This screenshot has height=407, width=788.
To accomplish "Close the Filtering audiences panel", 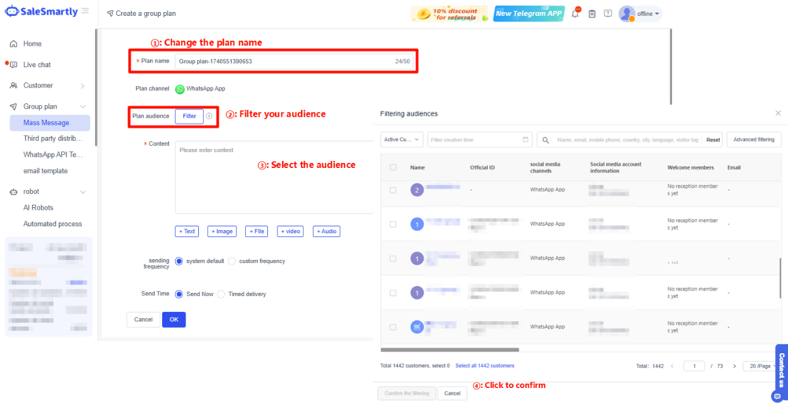I will pos(778,113).
